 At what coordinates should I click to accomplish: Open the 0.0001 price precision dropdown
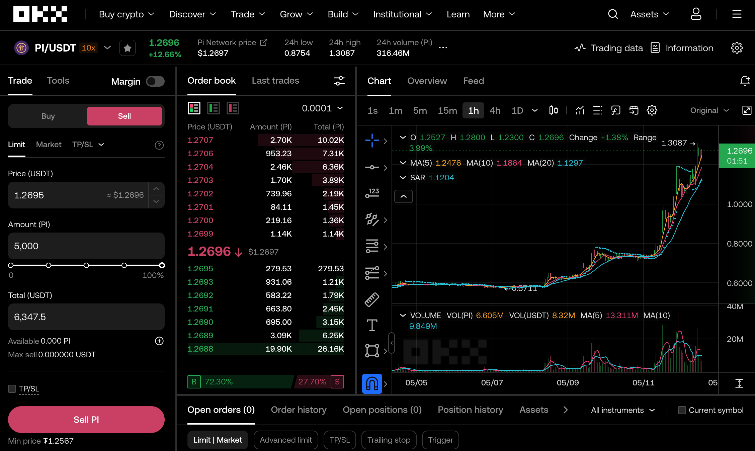pos(322,108)
